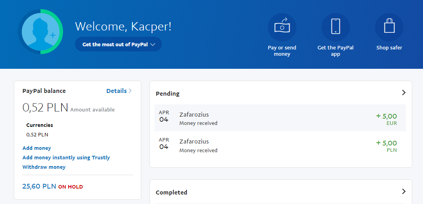The width and height of the screenshot is (423, 204).
Task: Click the + 5,00 PLN amount
Action: pos(386,146)
